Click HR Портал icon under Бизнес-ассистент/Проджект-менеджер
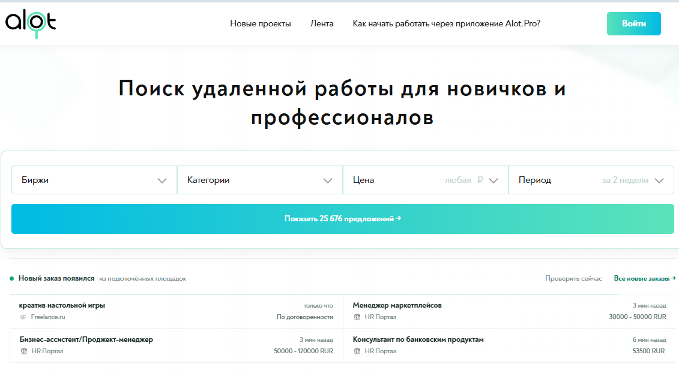The width and height of the screenshot is (679, 370). point(24,351)
